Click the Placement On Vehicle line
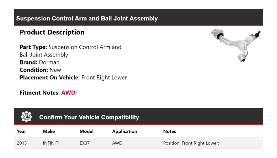 pyautogui.click(x=73, y=77)
